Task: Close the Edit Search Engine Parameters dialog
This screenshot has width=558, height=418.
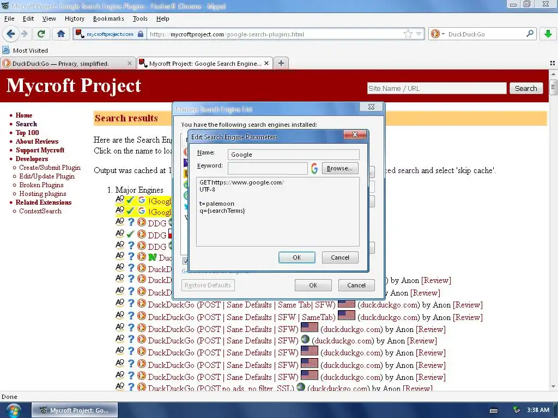Action: tap(355, 134)
